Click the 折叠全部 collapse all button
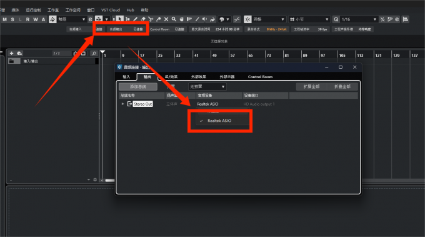 click(x=342, y=86)
